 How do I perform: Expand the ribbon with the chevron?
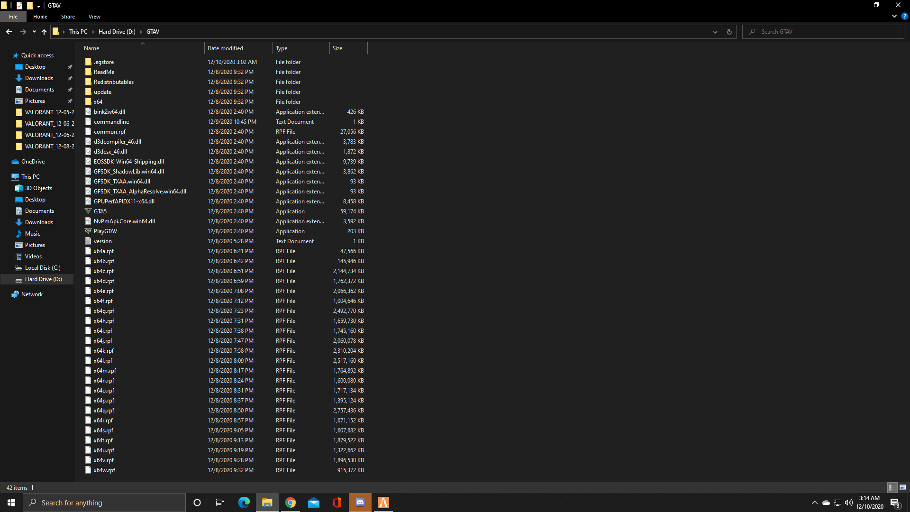tap(894, 16)
